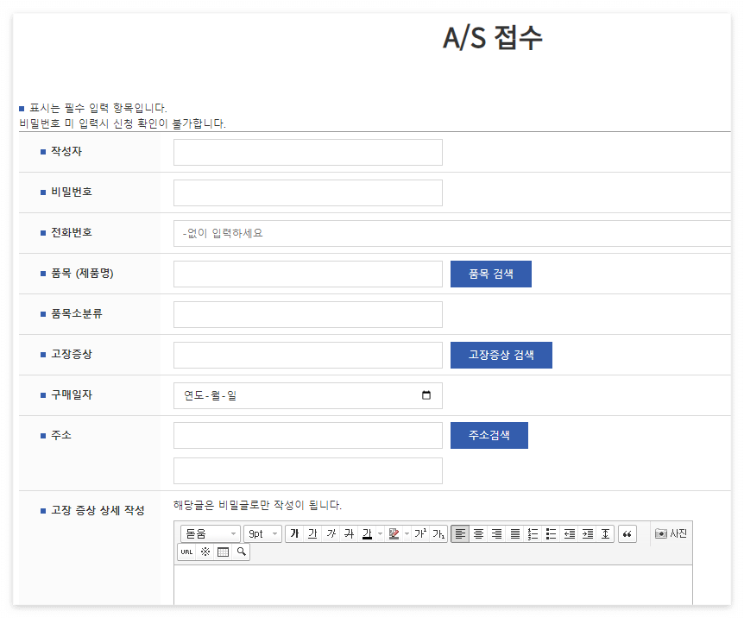744x618 pixels.
Task: Open the 돋움 font family dropdown
Action: [x=211, y=534]
